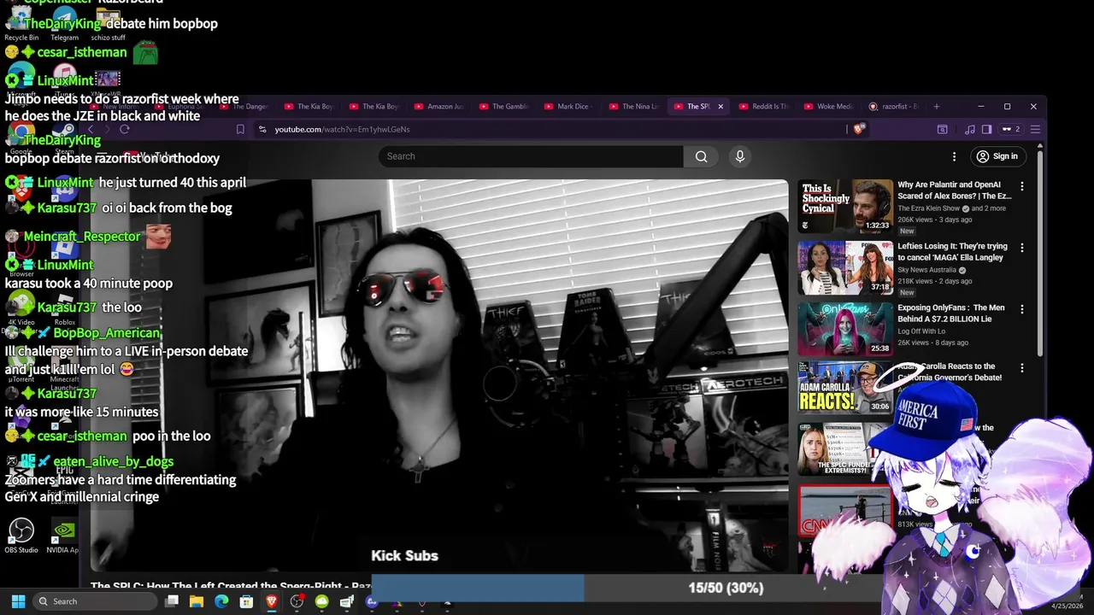
Task: Switch to the 'The Gambli' tab
Action: (x=503, y=107)
